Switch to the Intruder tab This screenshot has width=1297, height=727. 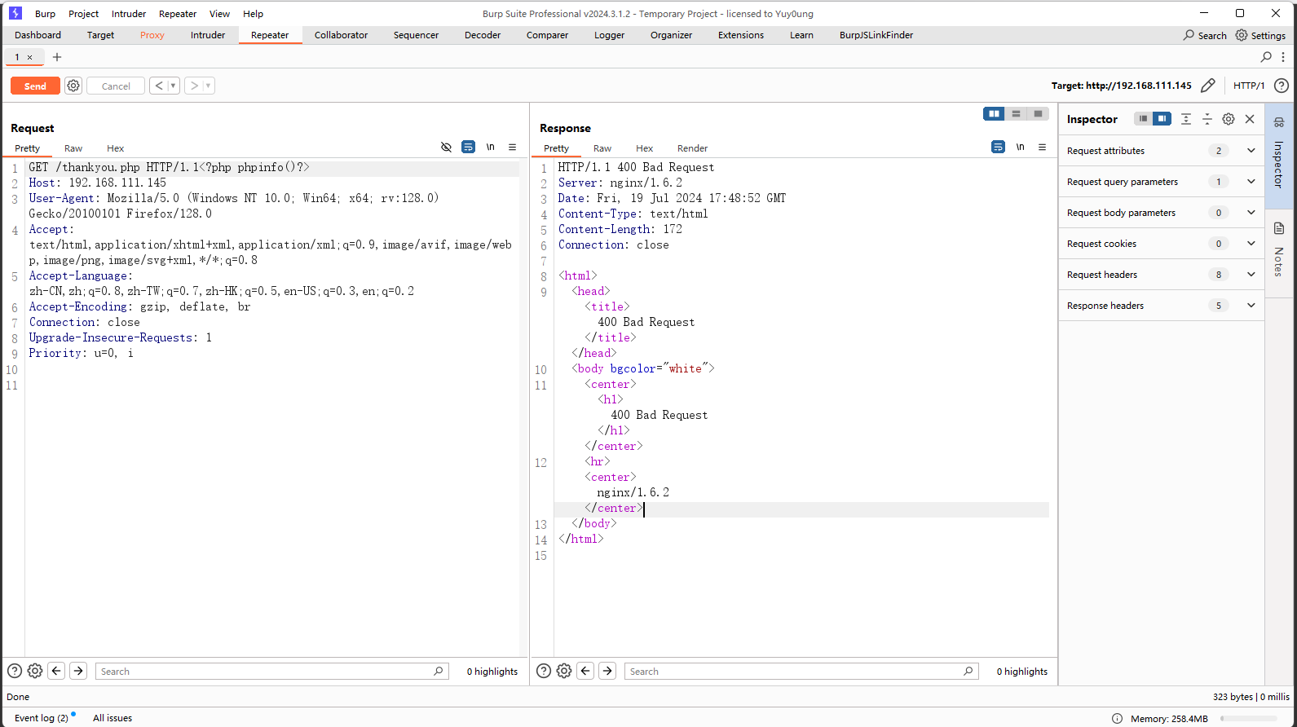[208, 35]
